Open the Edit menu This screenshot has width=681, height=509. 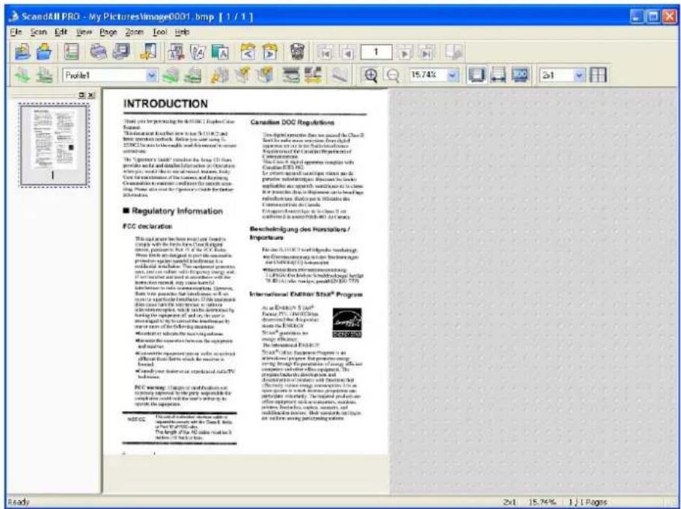(x=61, y=32)
